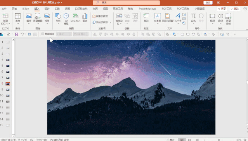Open the Undo history dropdown arrow
Screen dimensions: 248x141
tap(25, 34)
